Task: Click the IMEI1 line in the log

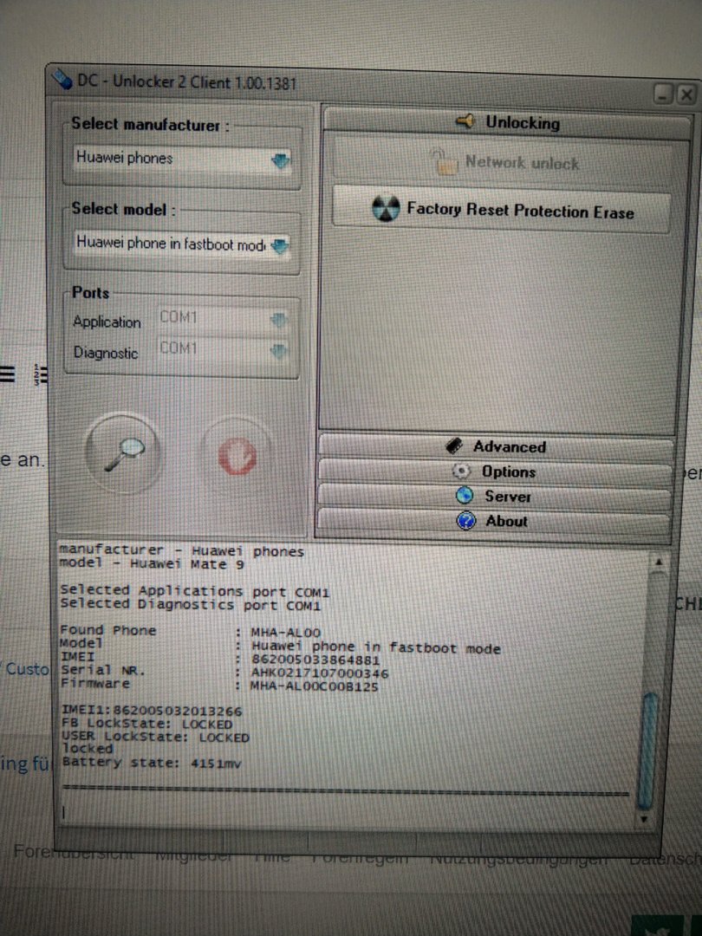Action: coord(153,711)
